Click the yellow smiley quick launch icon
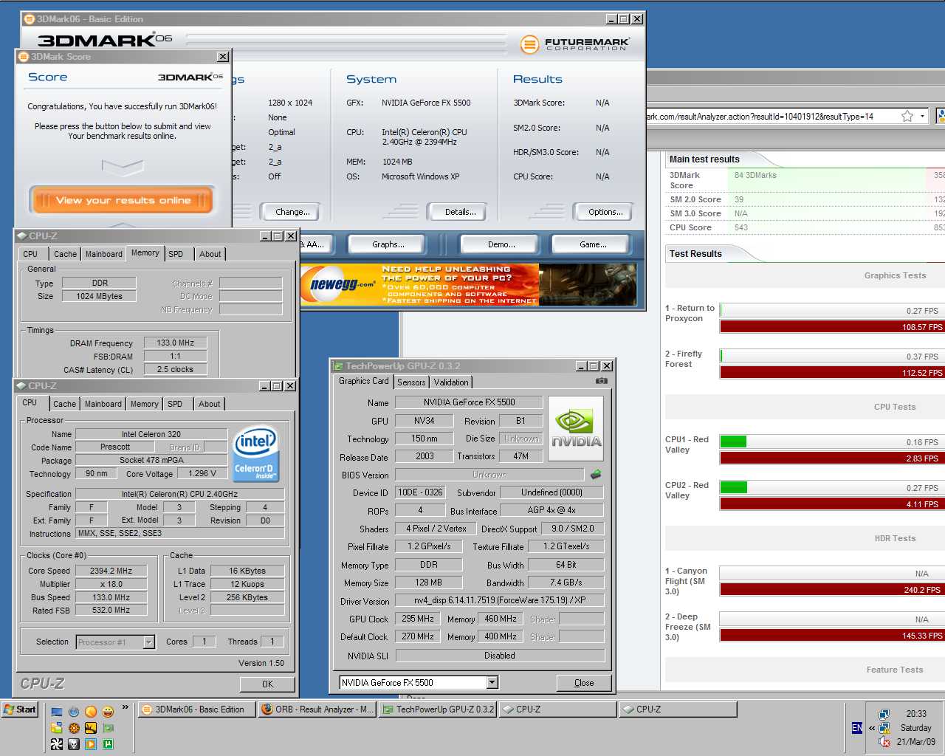This screenshot has width=945, height=756. pyautogui.click(x=108, y=712)
